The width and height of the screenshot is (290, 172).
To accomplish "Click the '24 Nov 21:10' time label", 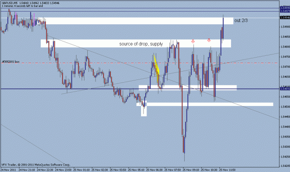I will [26, 170].
